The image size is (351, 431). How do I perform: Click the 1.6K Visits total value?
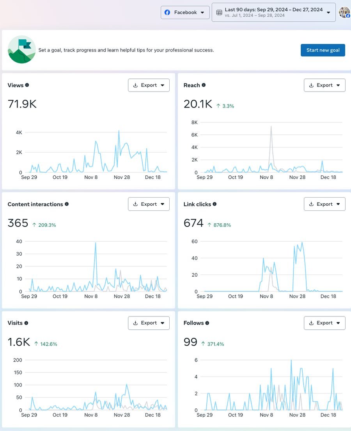point(19,342)
